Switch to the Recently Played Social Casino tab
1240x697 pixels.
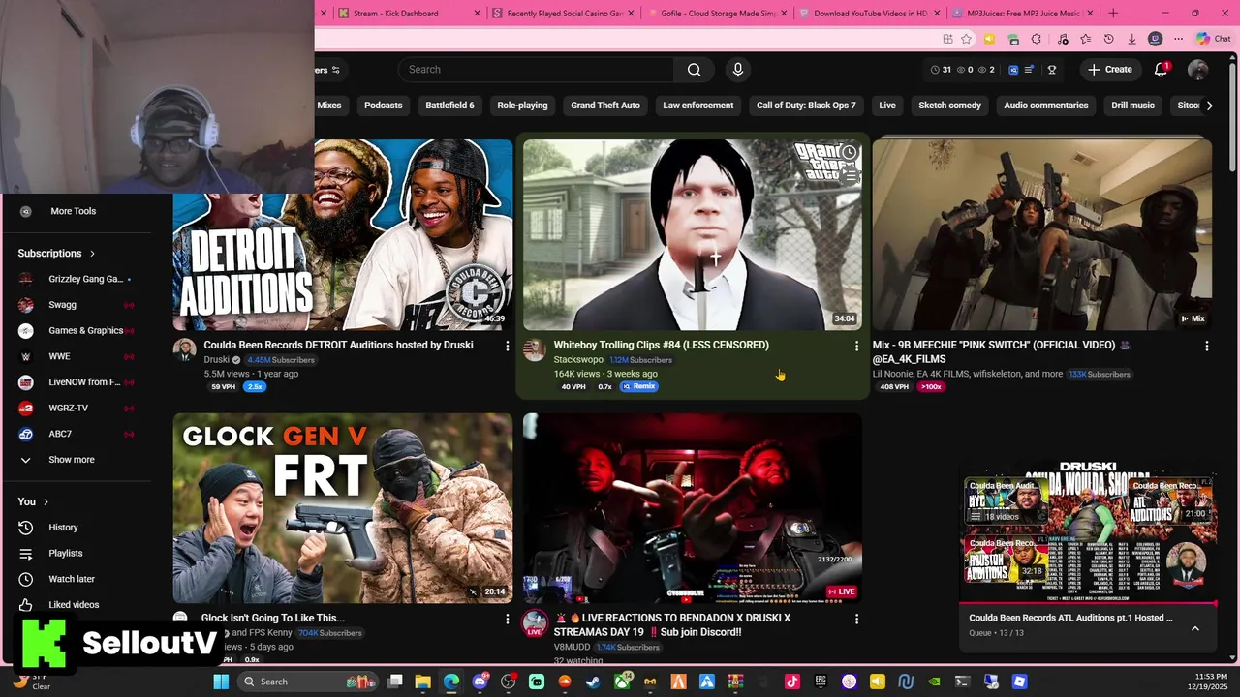coord(564,13)
